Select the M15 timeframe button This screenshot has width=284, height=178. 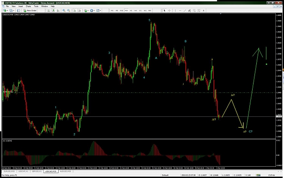coord(121,11)
